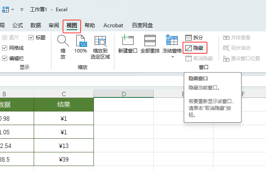266x170 pixels.
Task: Open the Baidu Netdisk (百度网盘) tab
Action: 142,25
